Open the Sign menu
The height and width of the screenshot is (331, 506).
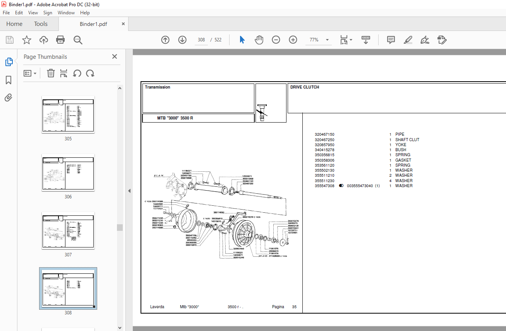pos(48,13)
